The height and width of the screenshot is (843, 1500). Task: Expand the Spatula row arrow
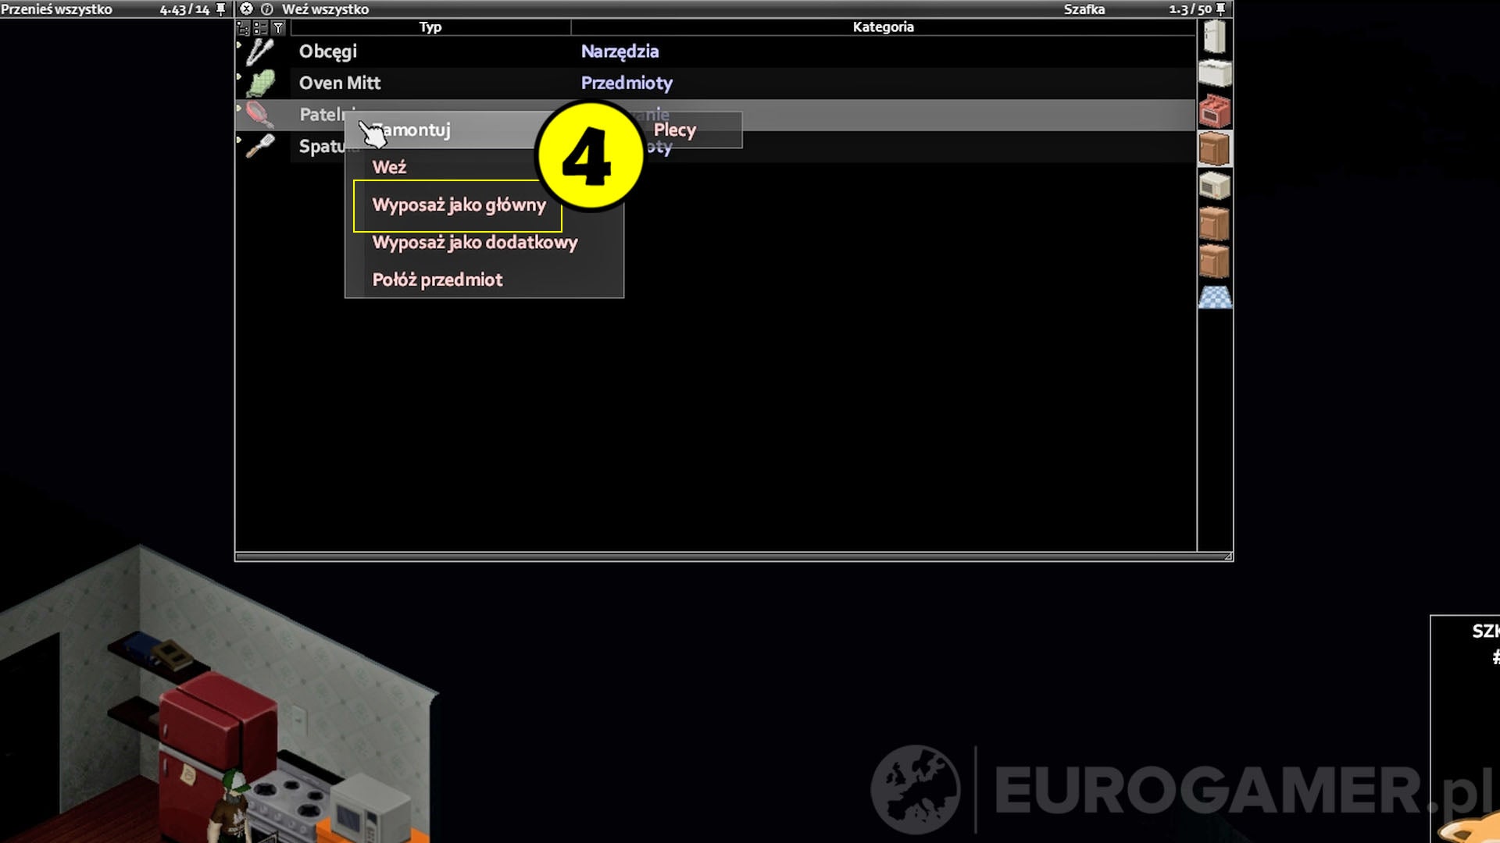(239, 140)
